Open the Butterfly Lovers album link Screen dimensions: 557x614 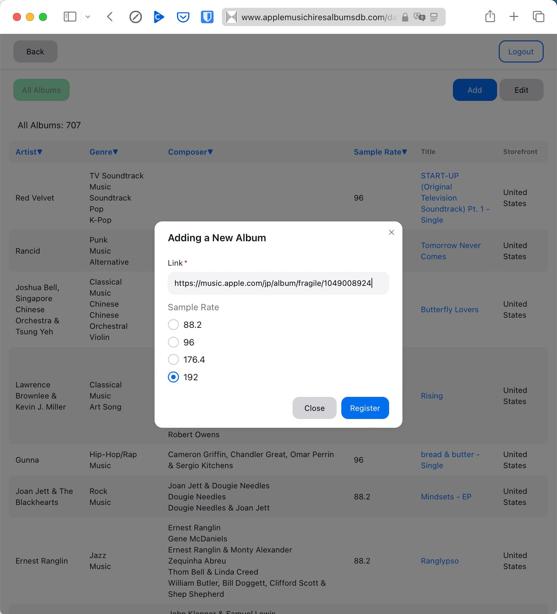450,309
